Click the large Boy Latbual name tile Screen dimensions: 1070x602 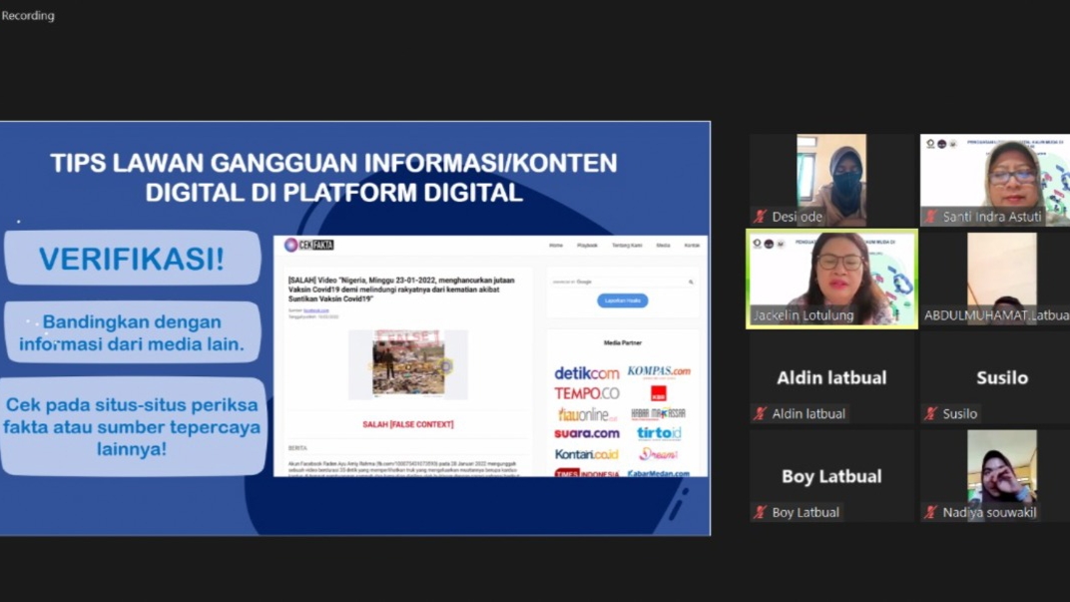pyautogui.click(x=831, y=476)
